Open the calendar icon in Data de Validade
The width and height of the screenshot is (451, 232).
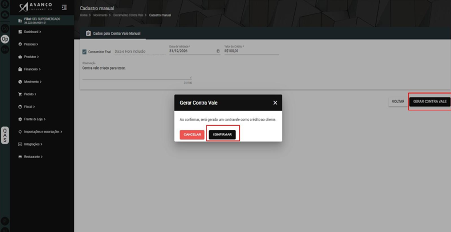pos(218,51)
